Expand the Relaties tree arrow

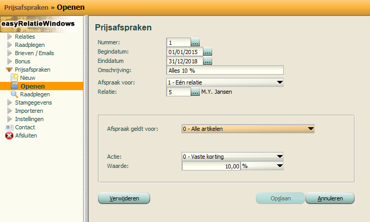(x=9, y=37)
